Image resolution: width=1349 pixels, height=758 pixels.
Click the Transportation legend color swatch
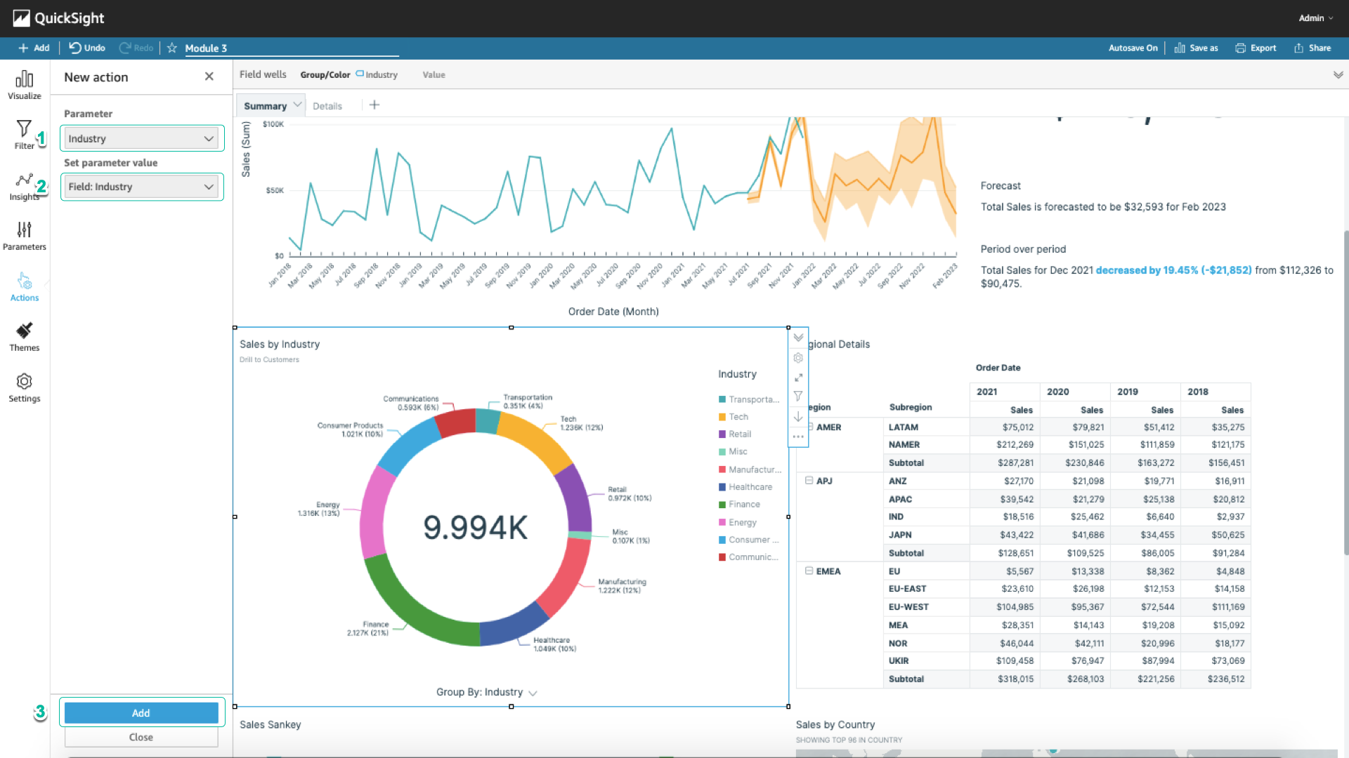click(722, 399)
